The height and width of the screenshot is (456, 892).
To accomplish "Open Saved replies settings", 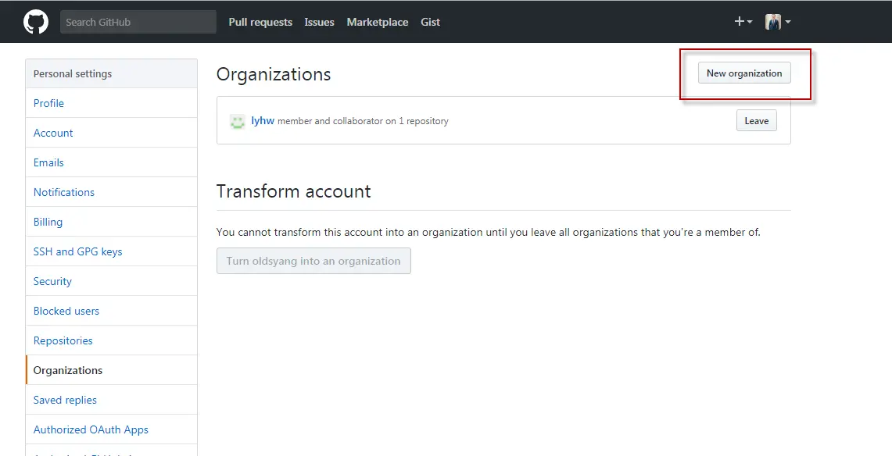I will pos(112,400).
